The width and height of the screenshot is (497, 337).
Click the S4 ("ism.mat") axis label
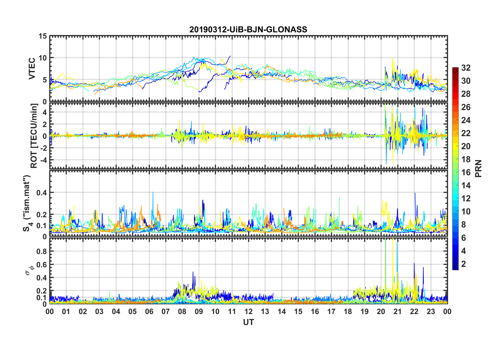(27, 203)
